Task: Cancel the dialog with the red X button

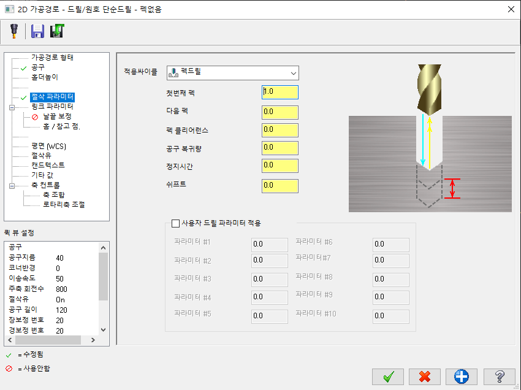Action: pyautogui.click(x=425, y=377)
